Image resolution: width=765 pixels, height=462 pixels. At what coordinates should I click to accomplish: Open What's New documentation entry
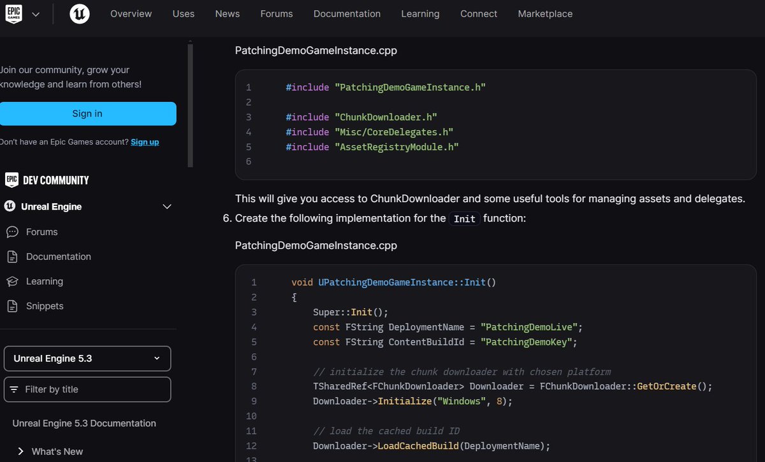(57, 451)
